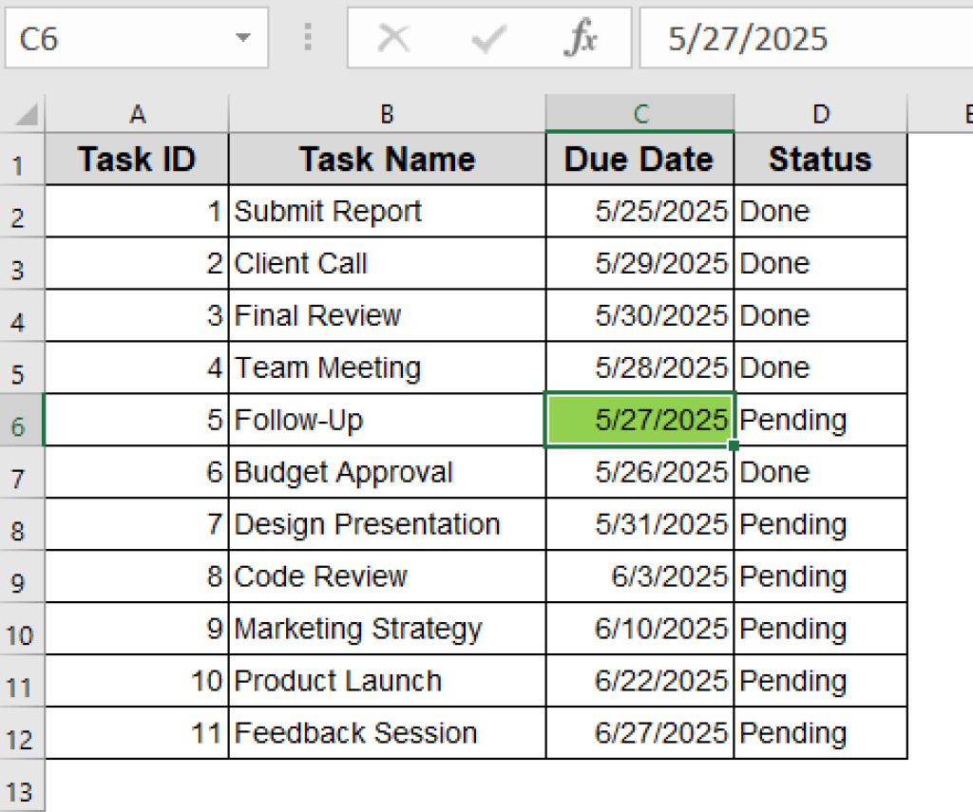Select the Task Name header cell
The width and height of the screenshot is (973, 812).
[x=386, y=159]
